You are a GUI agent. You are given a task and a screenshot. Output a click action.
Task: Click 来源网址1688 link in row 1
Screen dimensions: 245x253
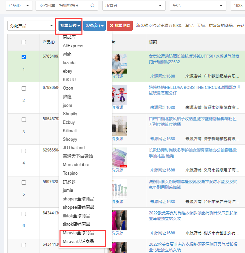(x=162, y=76)
